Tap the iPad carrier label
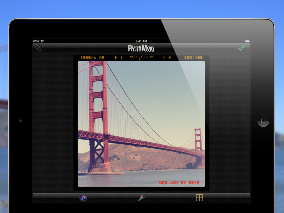284x213 pixels. coord(36,41)
